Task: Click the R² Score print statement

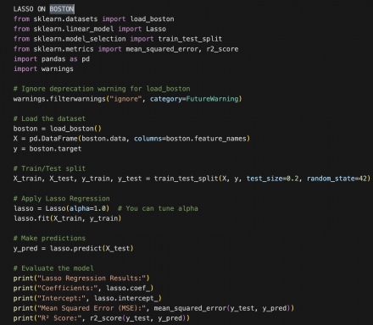Action: (102, 318)
